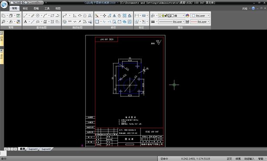267x161 pixels.
Task: Select the Circle drawing tool
Action: point(38,16)
